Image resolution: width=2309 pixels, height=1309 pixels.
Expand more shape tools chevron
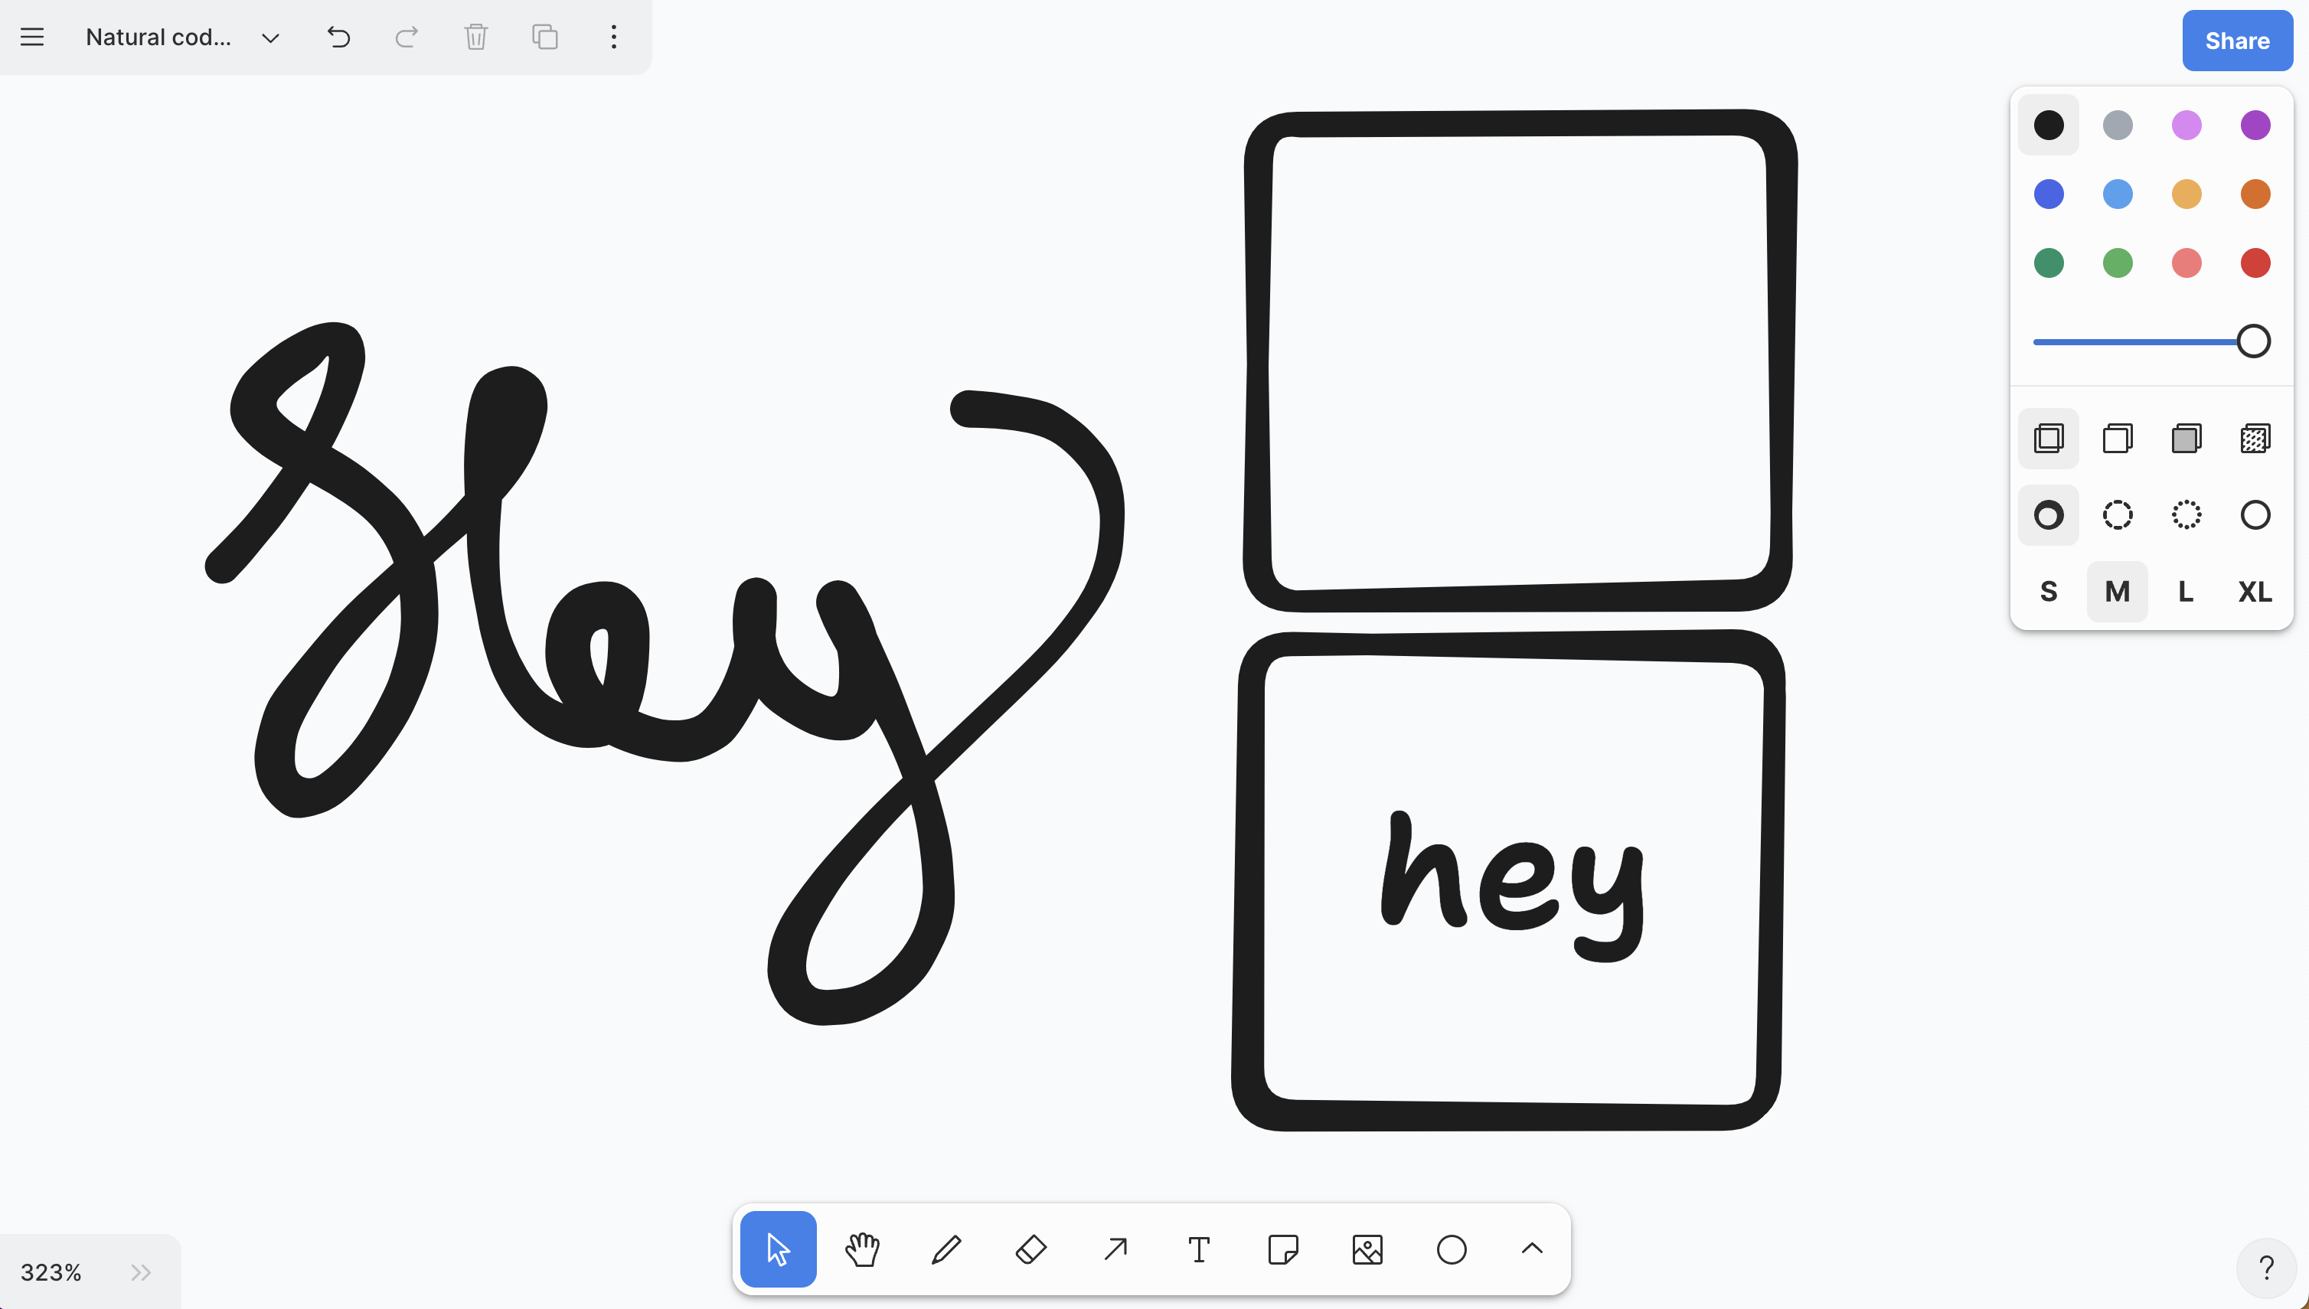(x=1531, y=1248)
